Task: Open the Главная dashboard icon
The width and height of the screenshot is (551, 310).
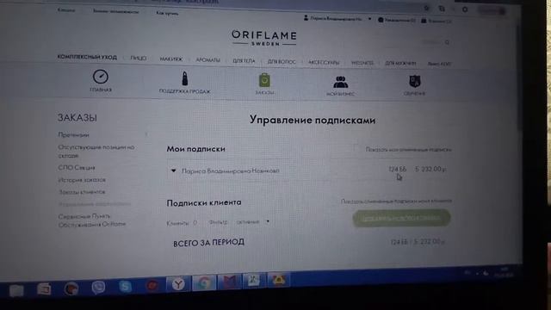Action: (101, 77)
